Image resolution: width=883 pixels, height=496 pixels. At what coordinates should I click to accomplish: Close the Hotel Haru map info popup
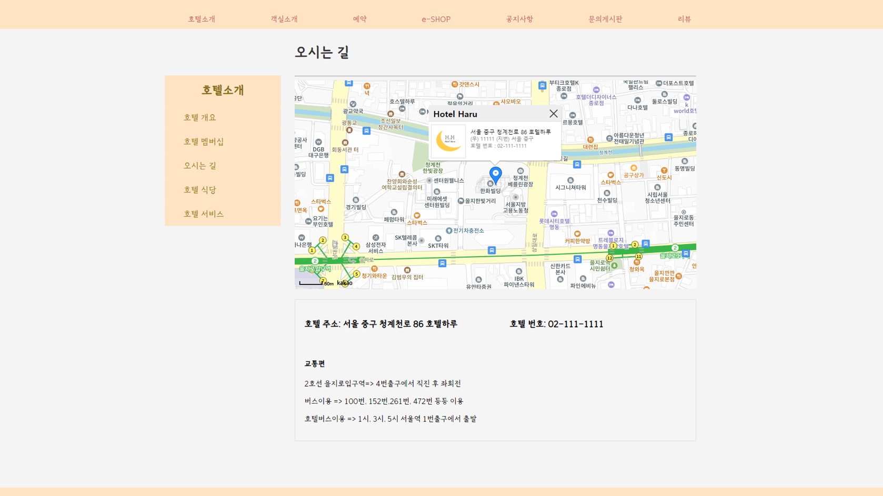click(553, 114)
